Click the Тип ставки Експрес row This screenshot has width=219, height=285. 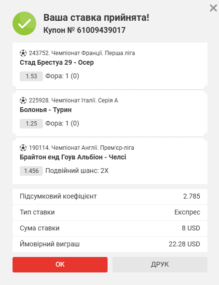[110, 213]
